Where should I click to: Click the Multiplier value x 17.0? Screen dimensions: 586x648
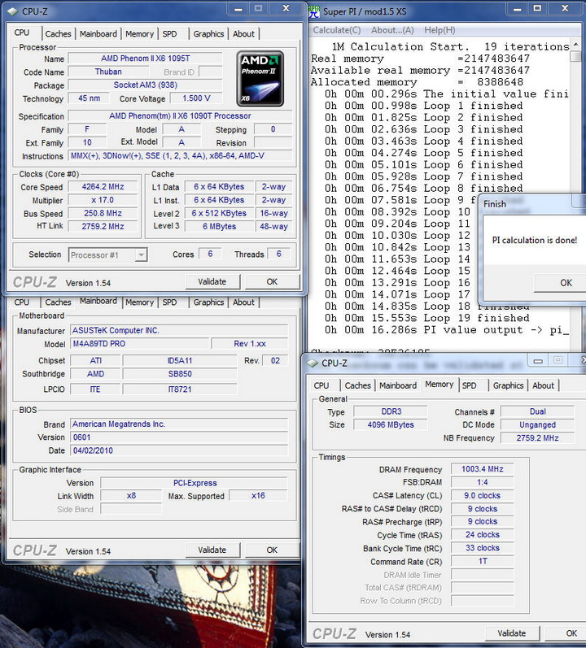coord(103,200)
